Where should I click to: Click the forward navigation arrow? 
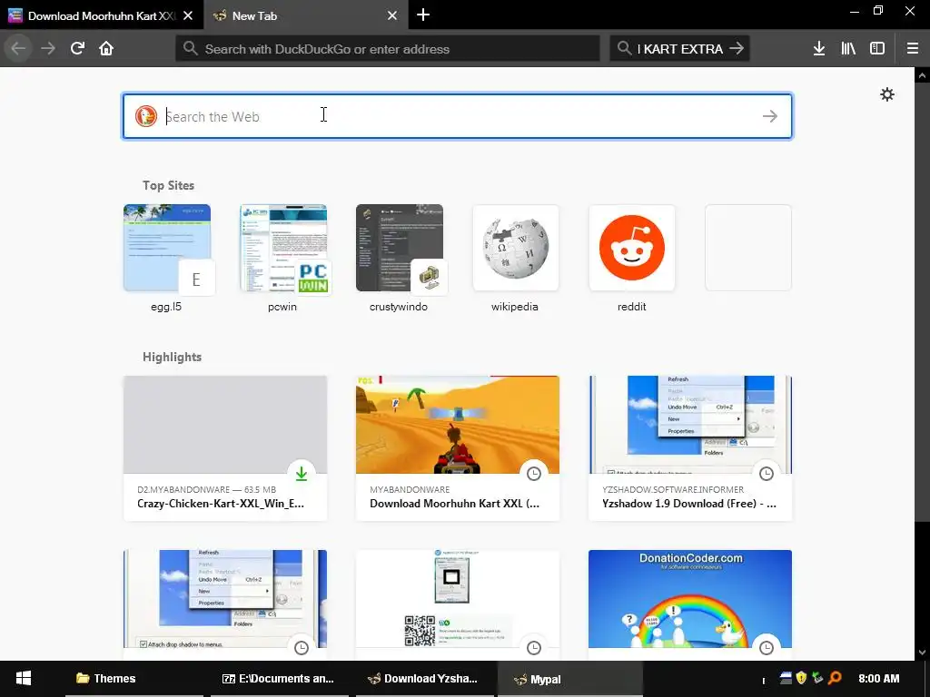click(x=48, y=49)
